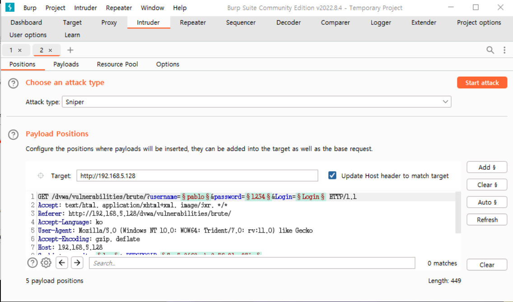Open the Positions sub-tab
Image resolution: width=513 pixels, height=302 pixels.
click(x=22, y=64)
